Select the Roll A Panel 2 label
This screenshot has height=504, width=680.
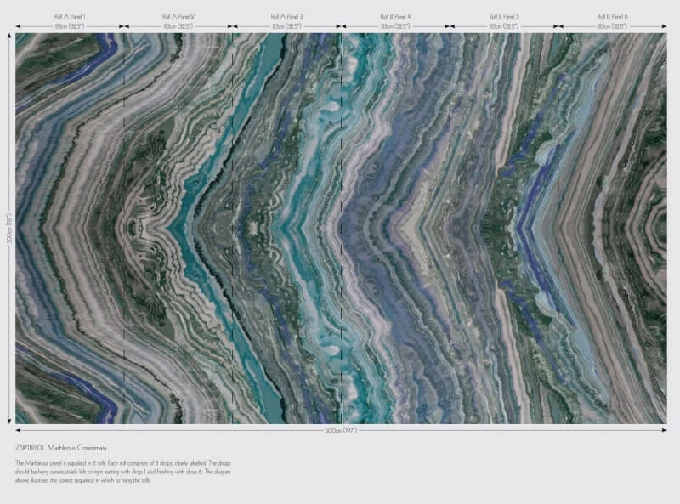click(x=178, y=16)
